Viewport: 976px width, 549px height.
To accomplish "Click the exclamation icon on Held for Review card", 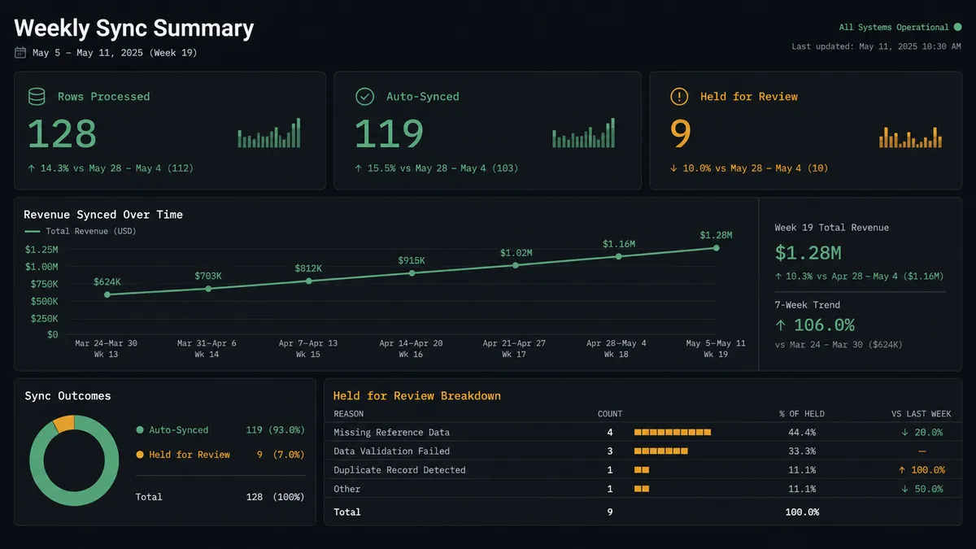I will click(x=679, y=97).
